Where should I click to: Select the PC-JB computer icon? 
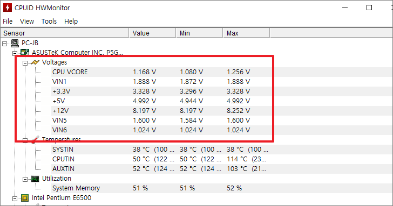[15, 43]
